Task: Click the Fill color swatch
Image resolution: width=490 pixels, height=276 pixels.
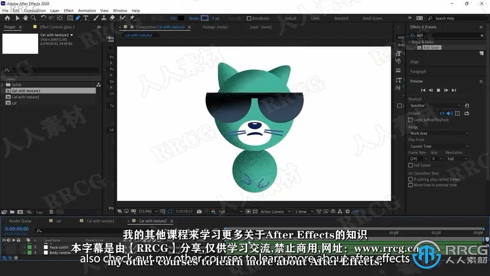Action: 181,18
